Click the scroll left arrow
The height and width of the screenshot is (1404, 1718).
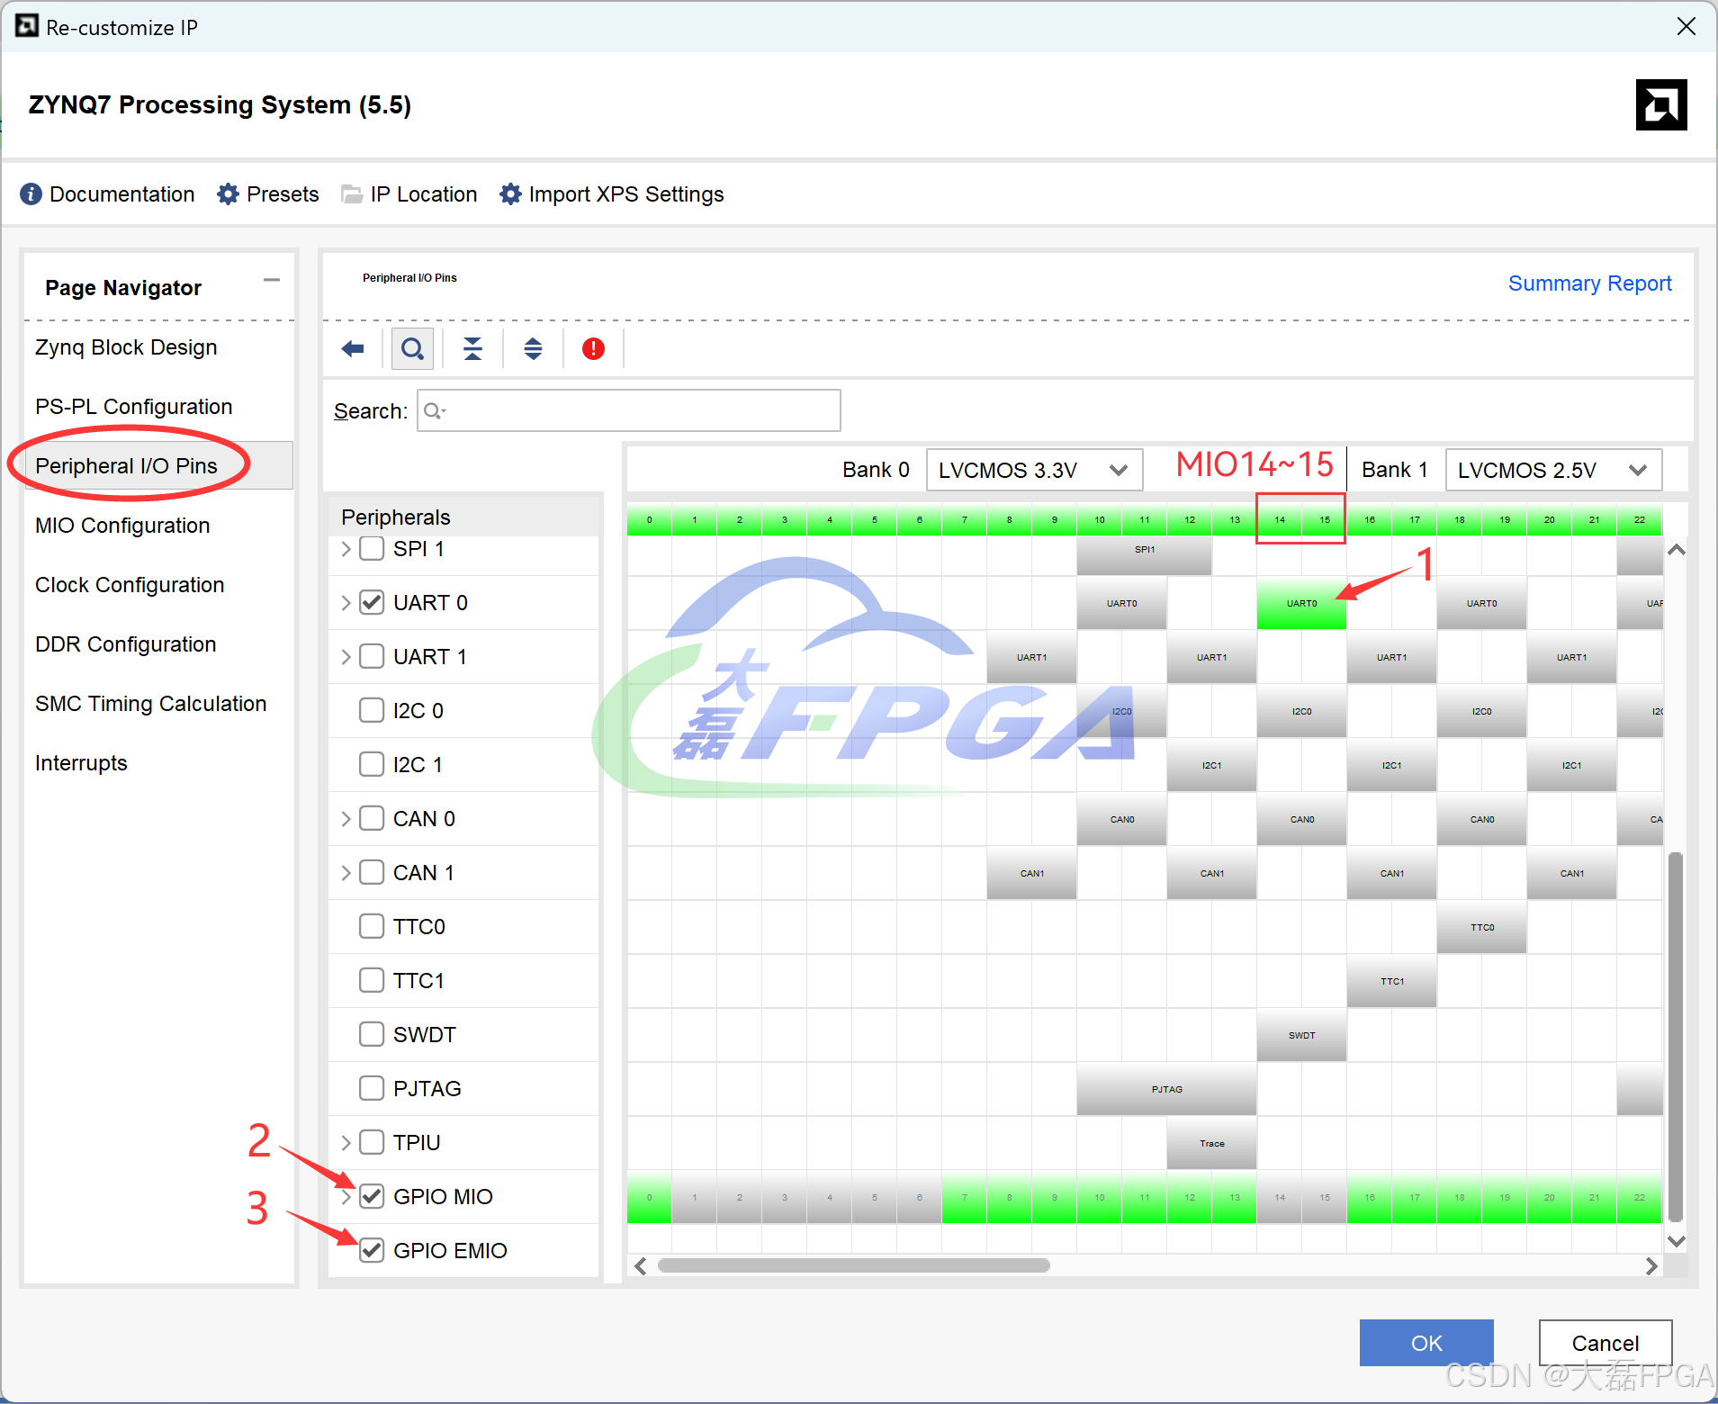[x=640, y=1266]
